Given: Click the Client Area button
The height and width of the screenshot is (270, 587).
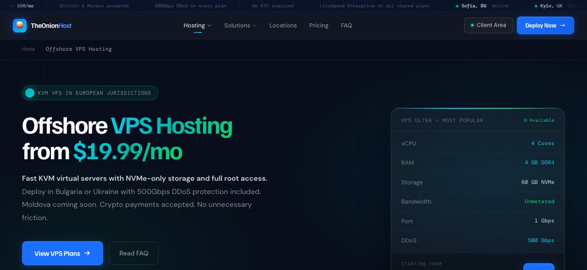Looking at the screenshot, I should coord(489,25).
